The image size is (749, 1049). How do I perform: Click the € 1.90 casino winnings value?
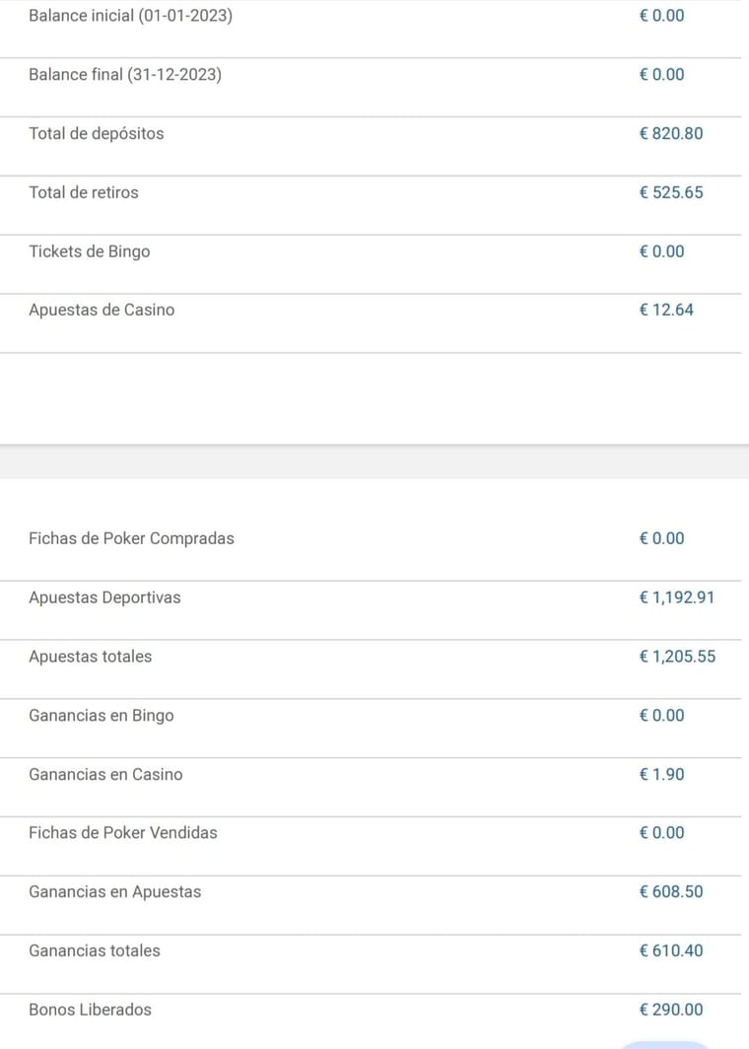pos(661,774)
